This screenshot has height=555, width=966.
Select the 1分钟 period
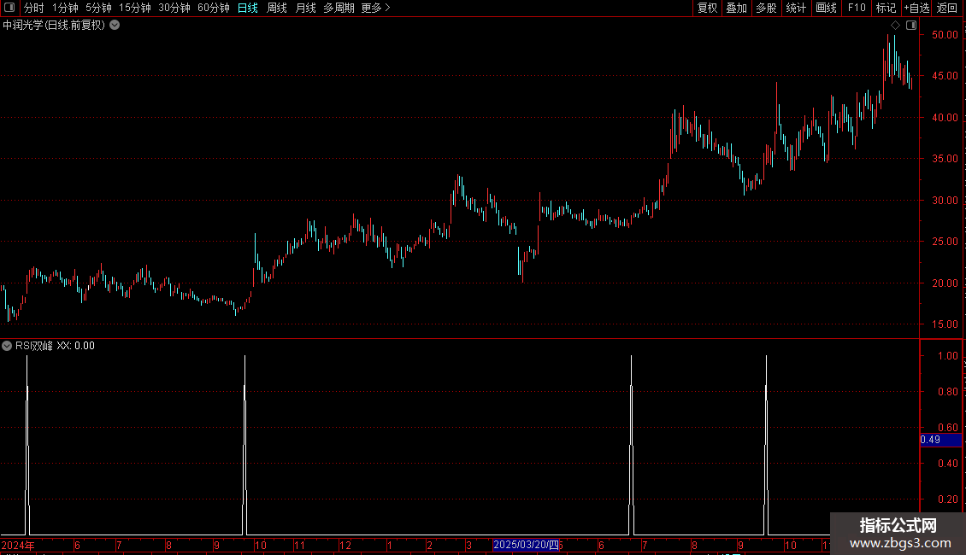(65, 8)
